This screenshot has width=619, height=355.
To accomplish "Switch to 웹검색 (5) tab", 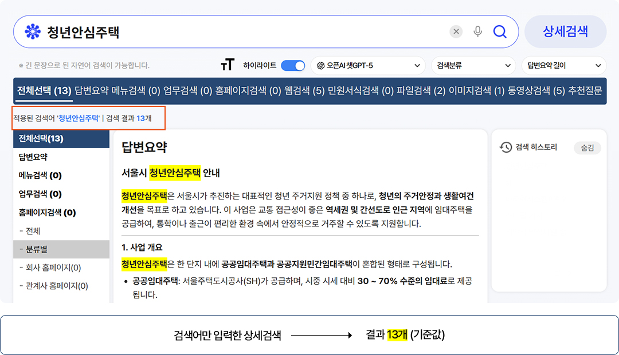I will click(x=304, y=91).
